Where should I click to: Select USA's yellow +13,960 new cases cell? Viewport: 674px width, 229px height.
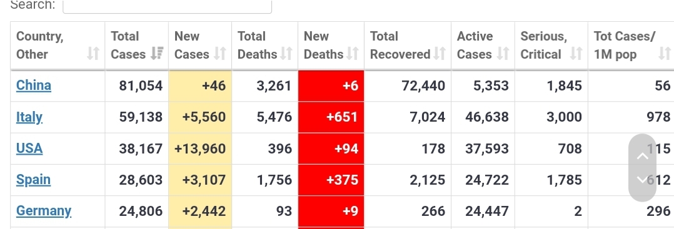pos(200,149)
